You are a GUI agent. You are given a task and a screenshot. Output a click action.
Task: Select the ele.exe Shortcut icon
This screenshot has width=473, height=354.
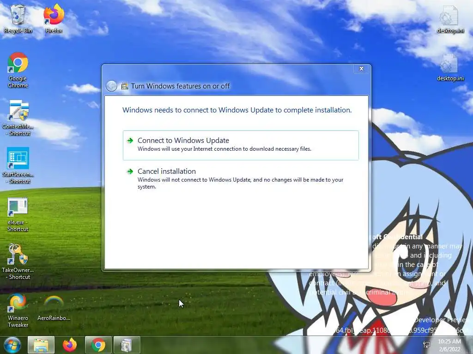[x=18, y=214]
